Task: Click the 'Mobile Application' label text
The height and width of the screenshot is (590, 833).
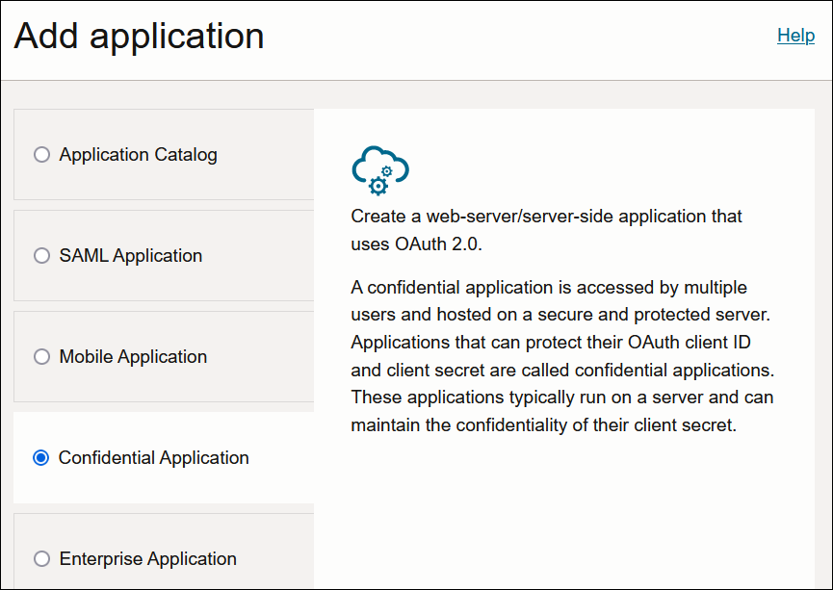Action: coord(133,356)
